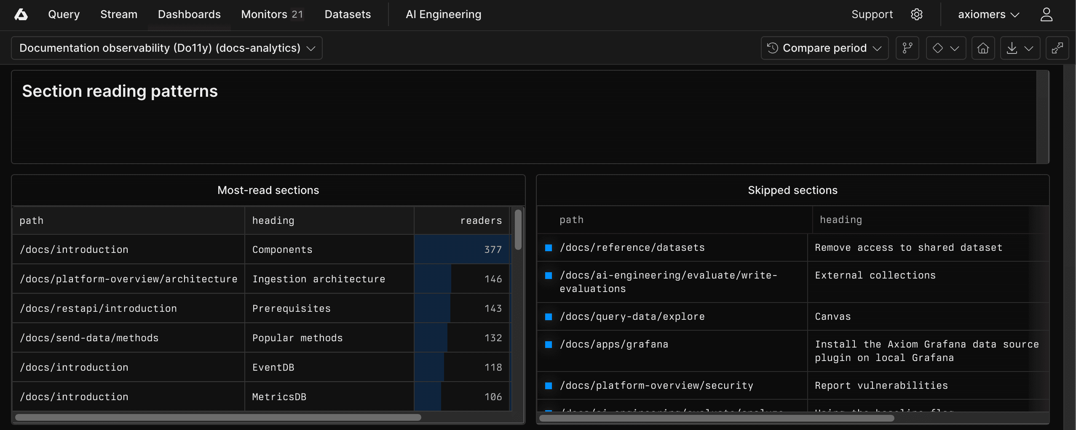The image size is (1076, 430).
Task: Go to the Datasets tab
Action: pyautogui.click(x=348, y=14)
